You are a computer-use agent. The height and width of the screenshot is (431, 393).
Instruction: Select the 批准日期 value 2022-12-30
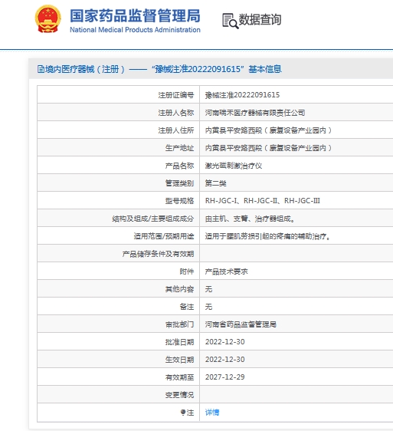[x=225, y=342]
